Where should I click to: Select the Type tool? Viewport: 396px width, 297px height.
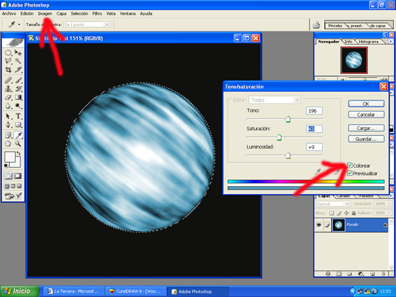[18, 116]
